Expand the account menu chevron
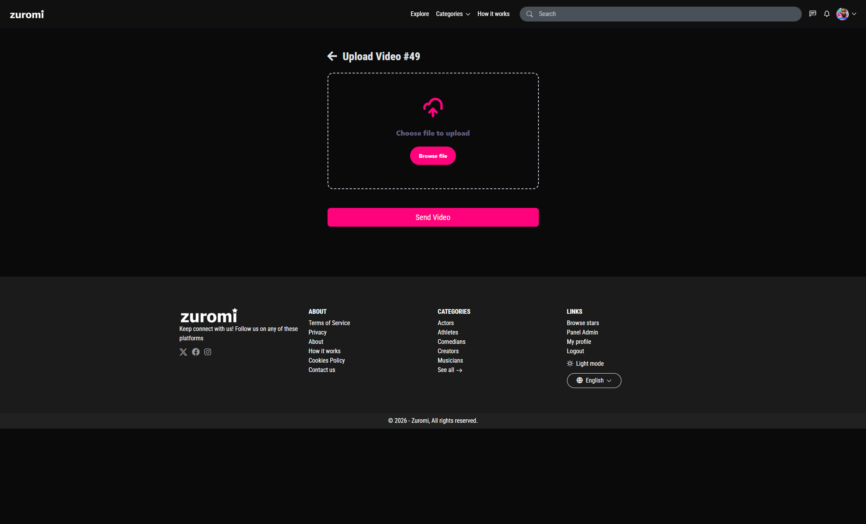Image resolution: width=866 pixels, height=524 pixels. tap(854, 14)
